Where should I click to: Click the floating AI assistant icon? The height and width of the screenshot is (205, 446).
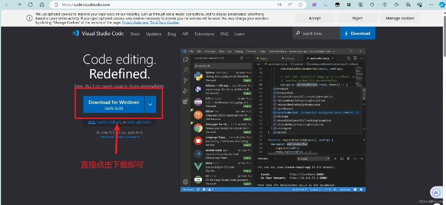(x=436, y=192)
